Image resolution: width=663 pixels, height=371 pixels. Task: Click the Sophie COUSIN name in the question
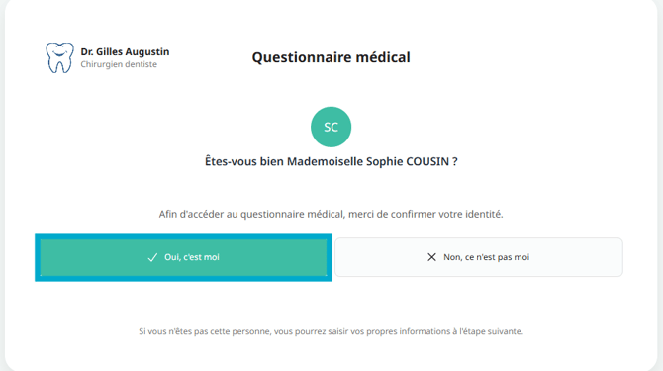[408, 161]
